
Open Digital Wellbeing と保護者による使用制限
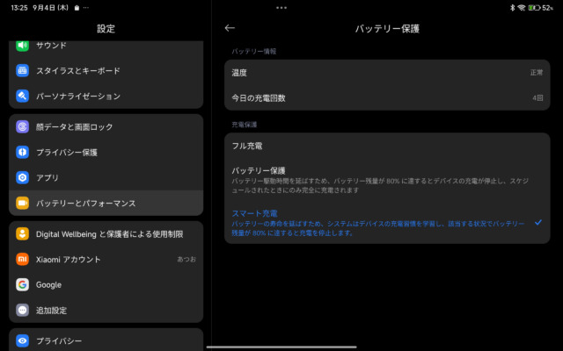coord(106,234)
